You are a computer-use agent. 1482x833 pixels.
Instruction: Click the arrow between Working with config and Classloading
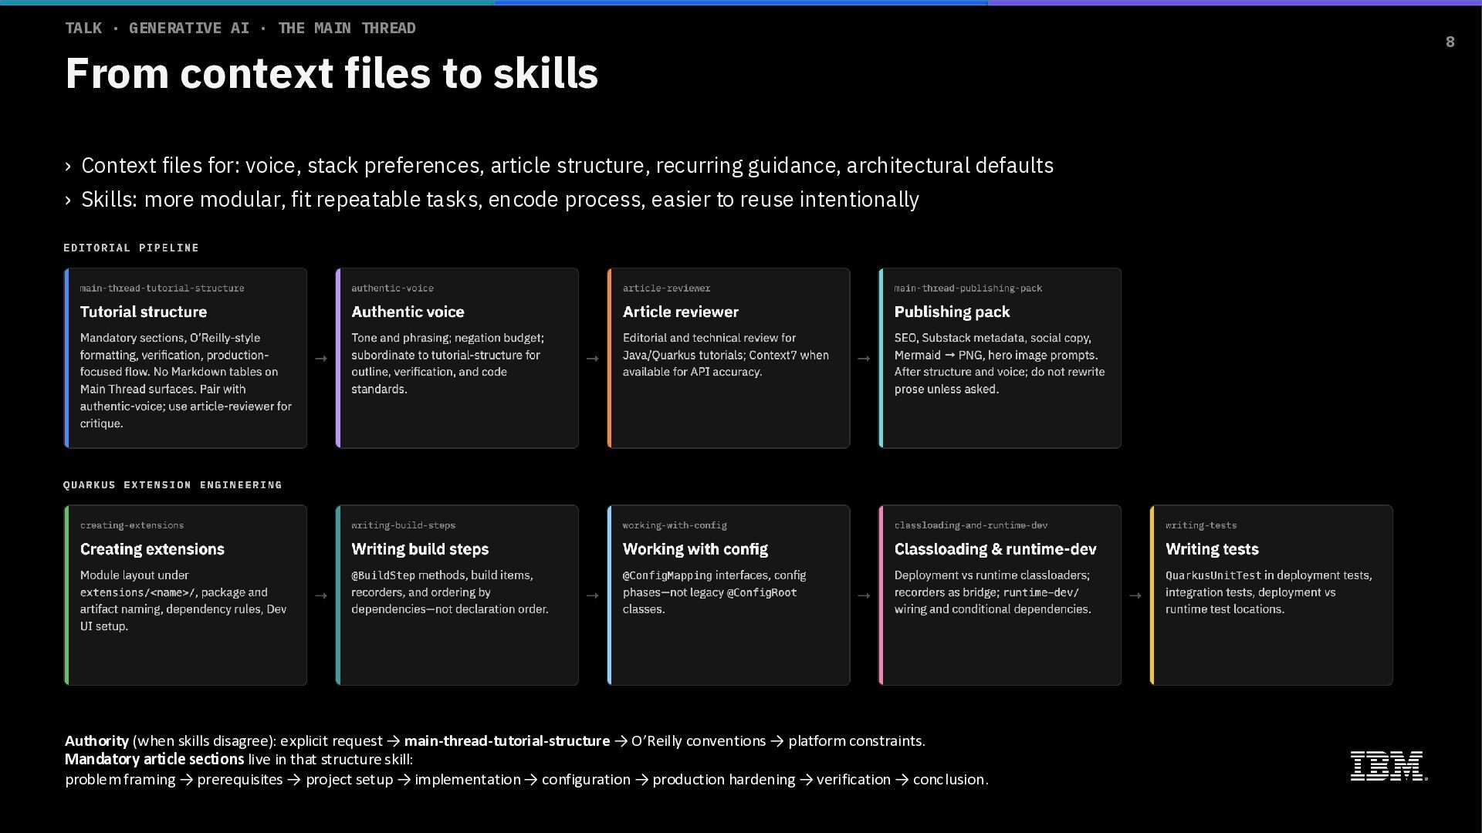(864, 595)
